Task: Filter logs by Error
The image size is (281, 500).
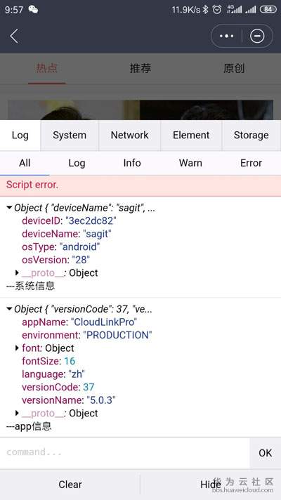Action: click(251, 163)
